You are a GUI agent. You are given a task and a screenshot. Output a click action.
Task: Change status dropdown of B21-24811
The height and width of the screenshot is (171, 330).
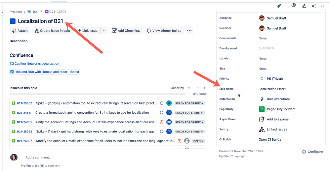point(189,113)
